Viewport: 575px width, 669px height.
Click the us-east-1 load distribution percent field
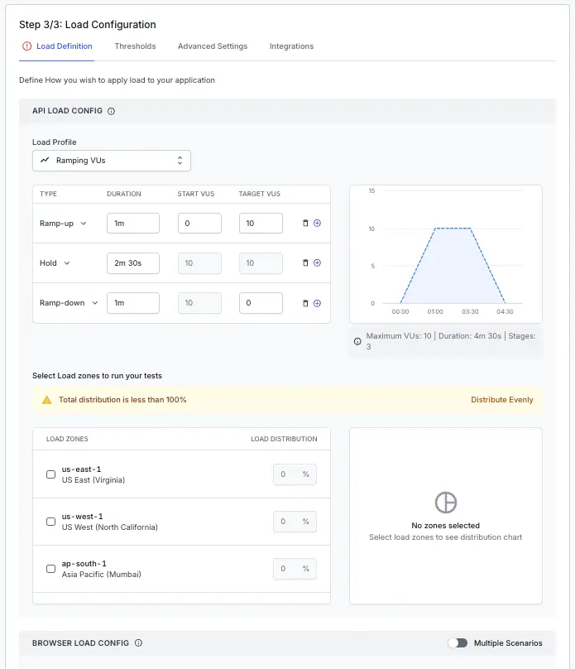click(295, 474)
